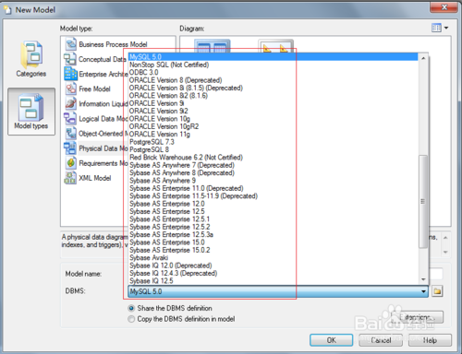Collapse the DBMS dropdown arrow
This screenshot has height=354, width=462.
point(423,291)
